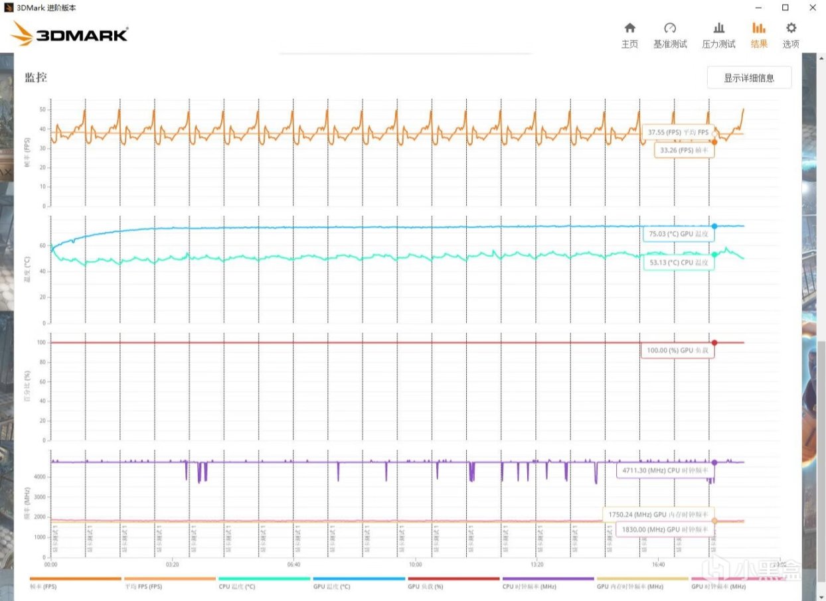Click the red GPU 负载 marker dot
Image resolution: width=826 pixels, height=601 pixels.
(x=714, y=343)
